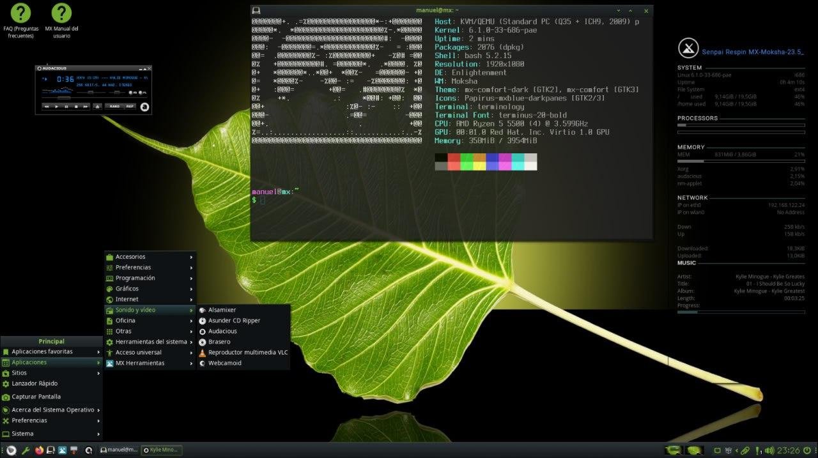The width and height of the screenshot is (818, 458).
Task: Open the terminal window title dropdown arrow
Action: 619,10
